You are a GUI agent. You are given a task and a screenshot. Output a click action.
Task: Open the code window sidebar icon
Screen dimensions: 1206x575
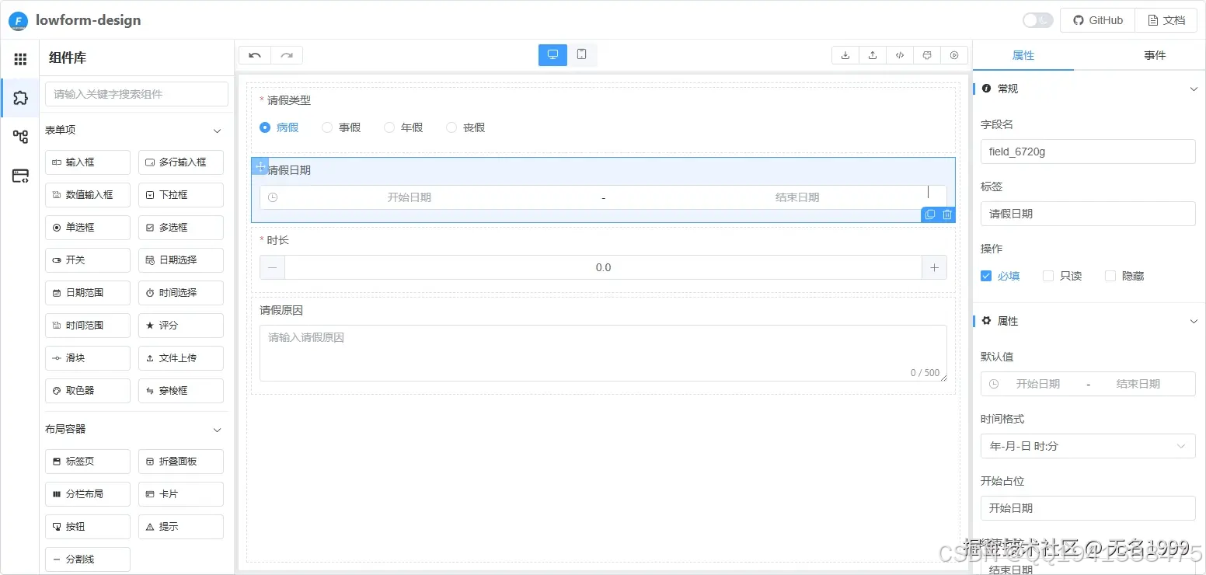(20, 176)
